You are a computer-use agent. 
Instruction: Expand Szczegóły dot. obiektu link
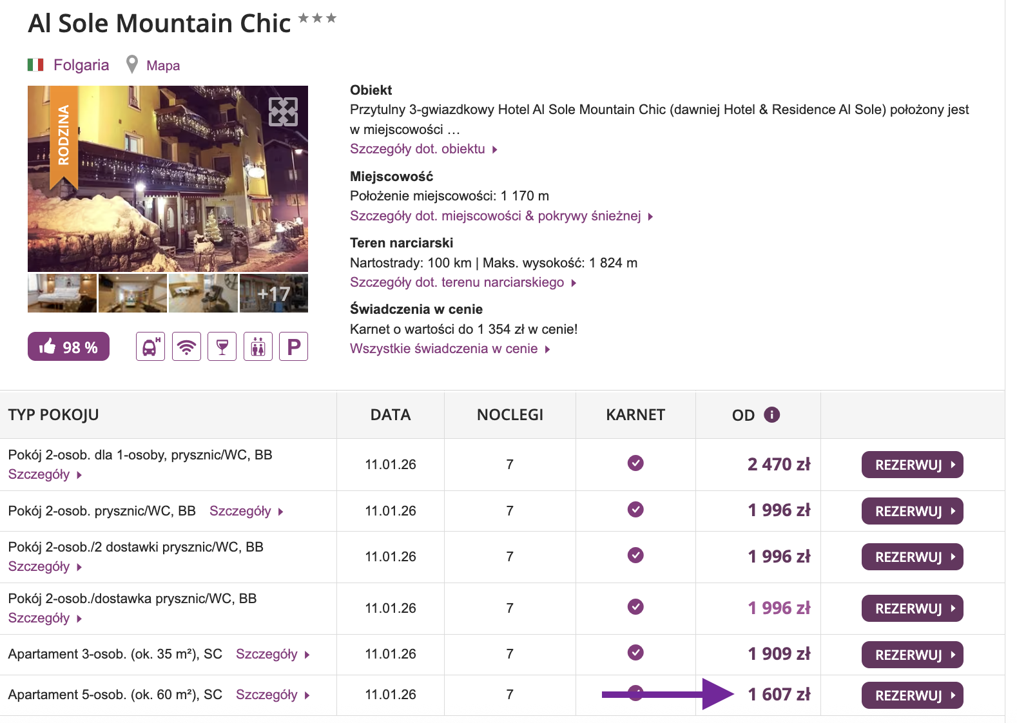423,149
